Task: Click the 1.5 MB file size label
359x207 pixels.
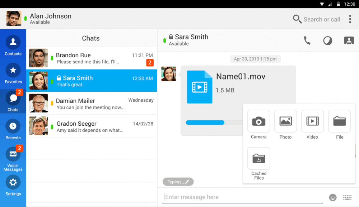Action: click(x=225, y=90)
